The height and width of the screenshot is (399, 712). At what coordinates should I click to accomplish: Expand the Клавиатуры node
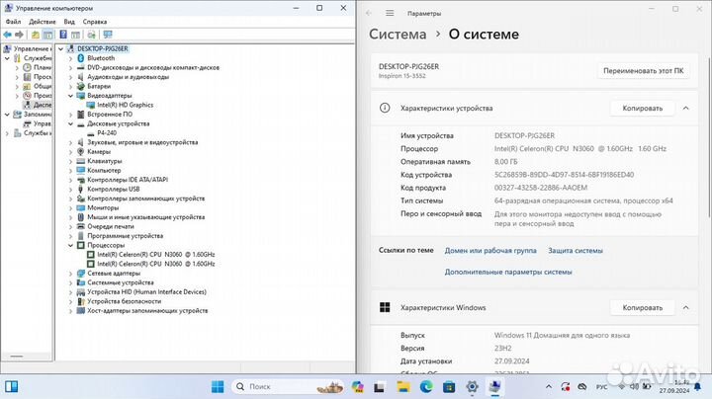[x=70, y=161]
